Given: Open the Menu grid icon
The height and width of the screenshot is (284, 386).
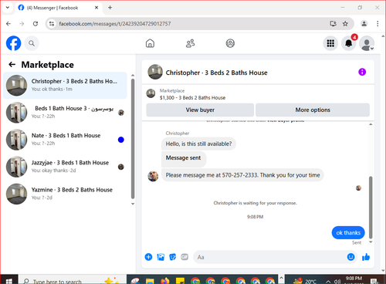Looking at the screenshot, I should pyautogui.click(x=330, y=43).
